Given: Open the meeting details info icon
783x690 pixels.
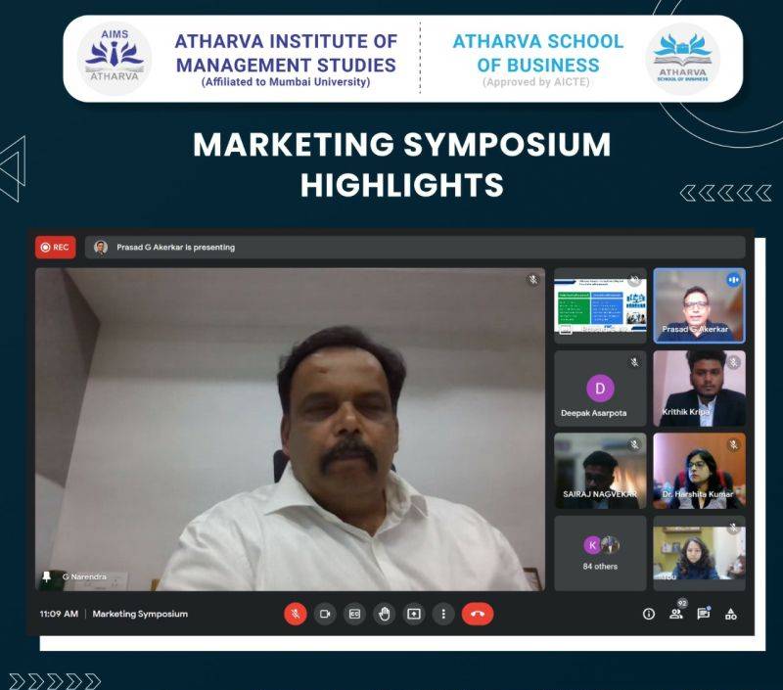Looking at the screenshot, I should pos(649,614).
